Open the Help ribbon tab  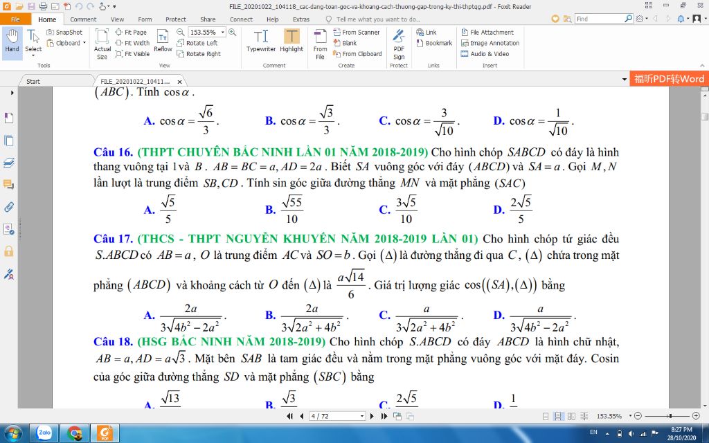pos(273,19)
